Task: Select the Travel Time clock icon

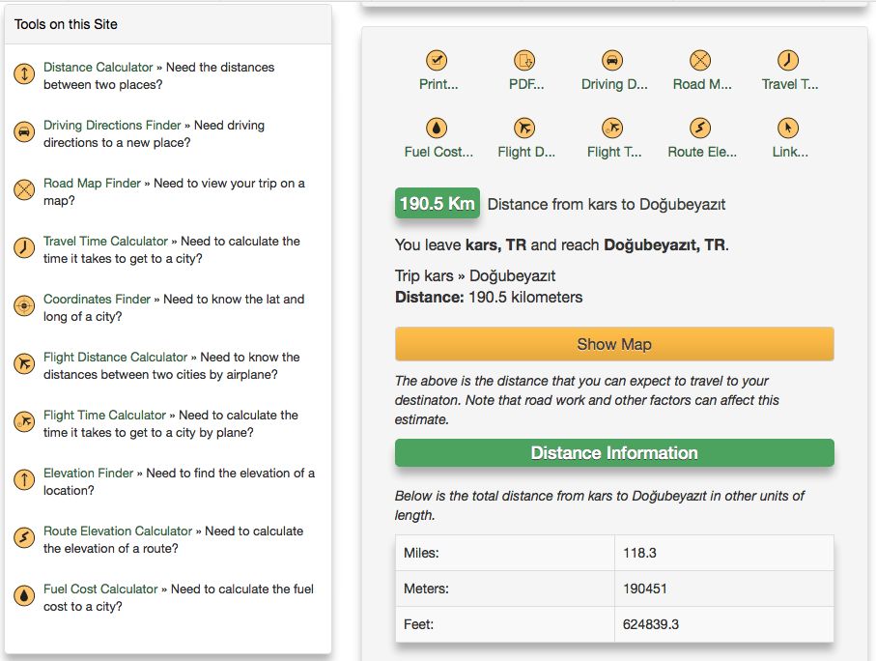Action: click(788, 59)
